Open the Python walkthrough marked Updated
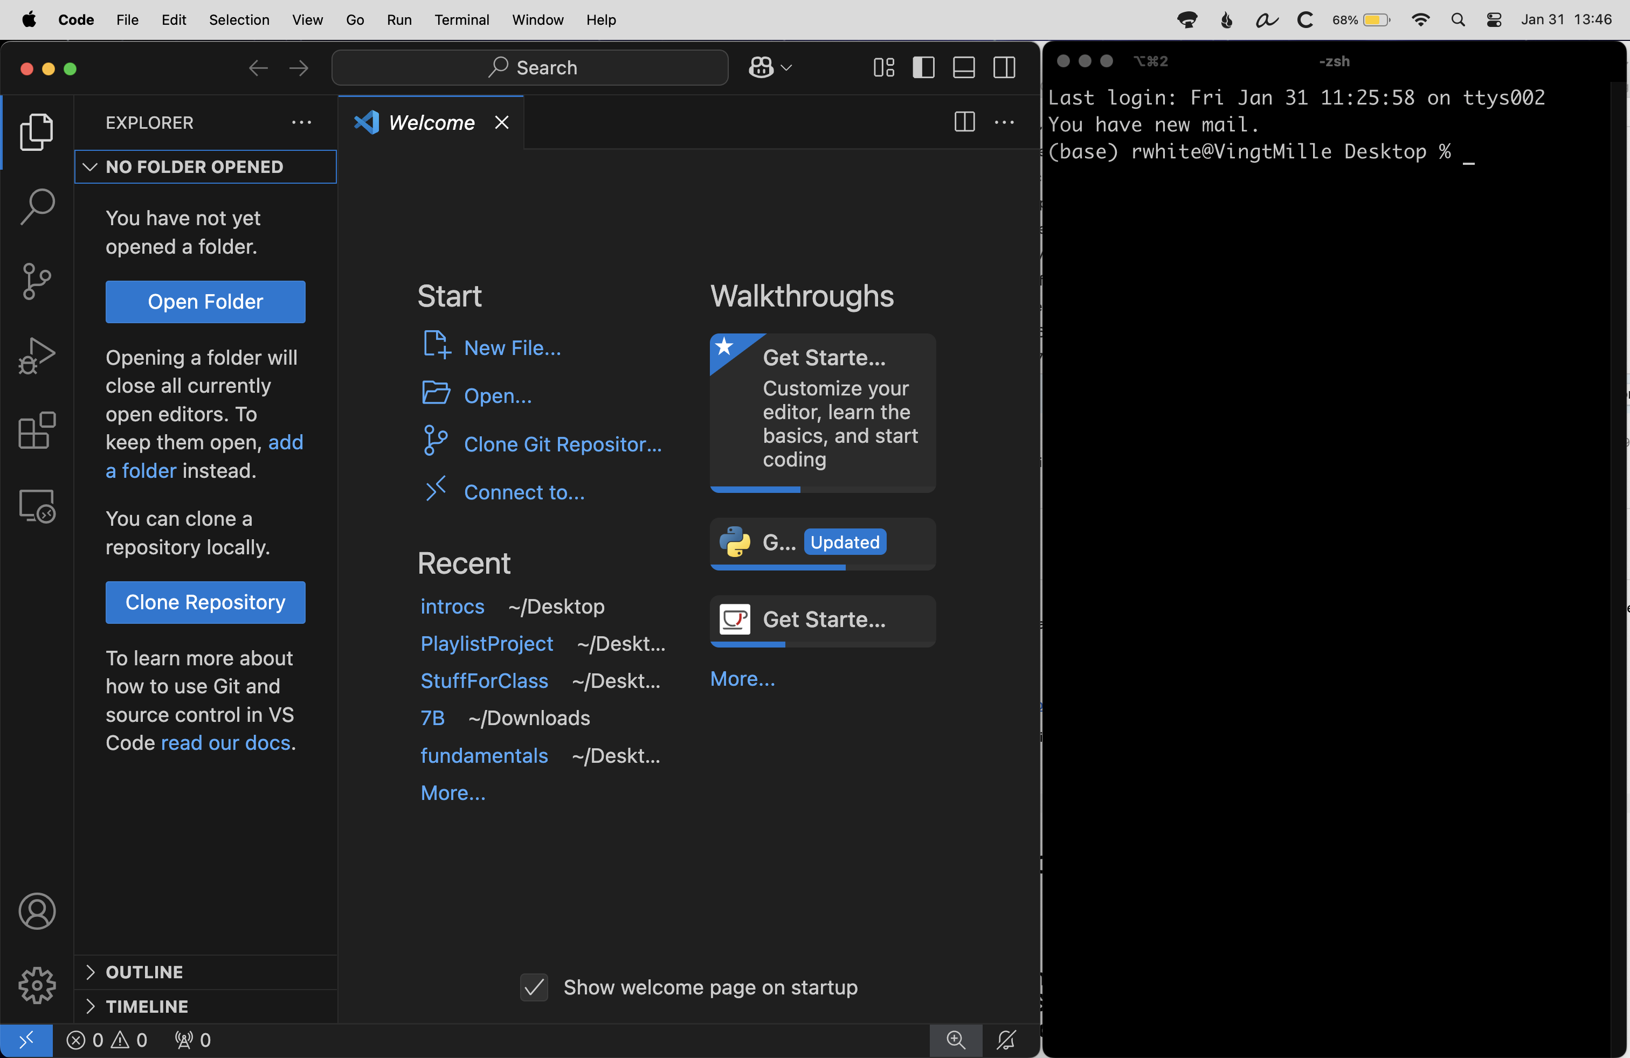The width and height of the screenshot is (1630, 1058). 823,544
